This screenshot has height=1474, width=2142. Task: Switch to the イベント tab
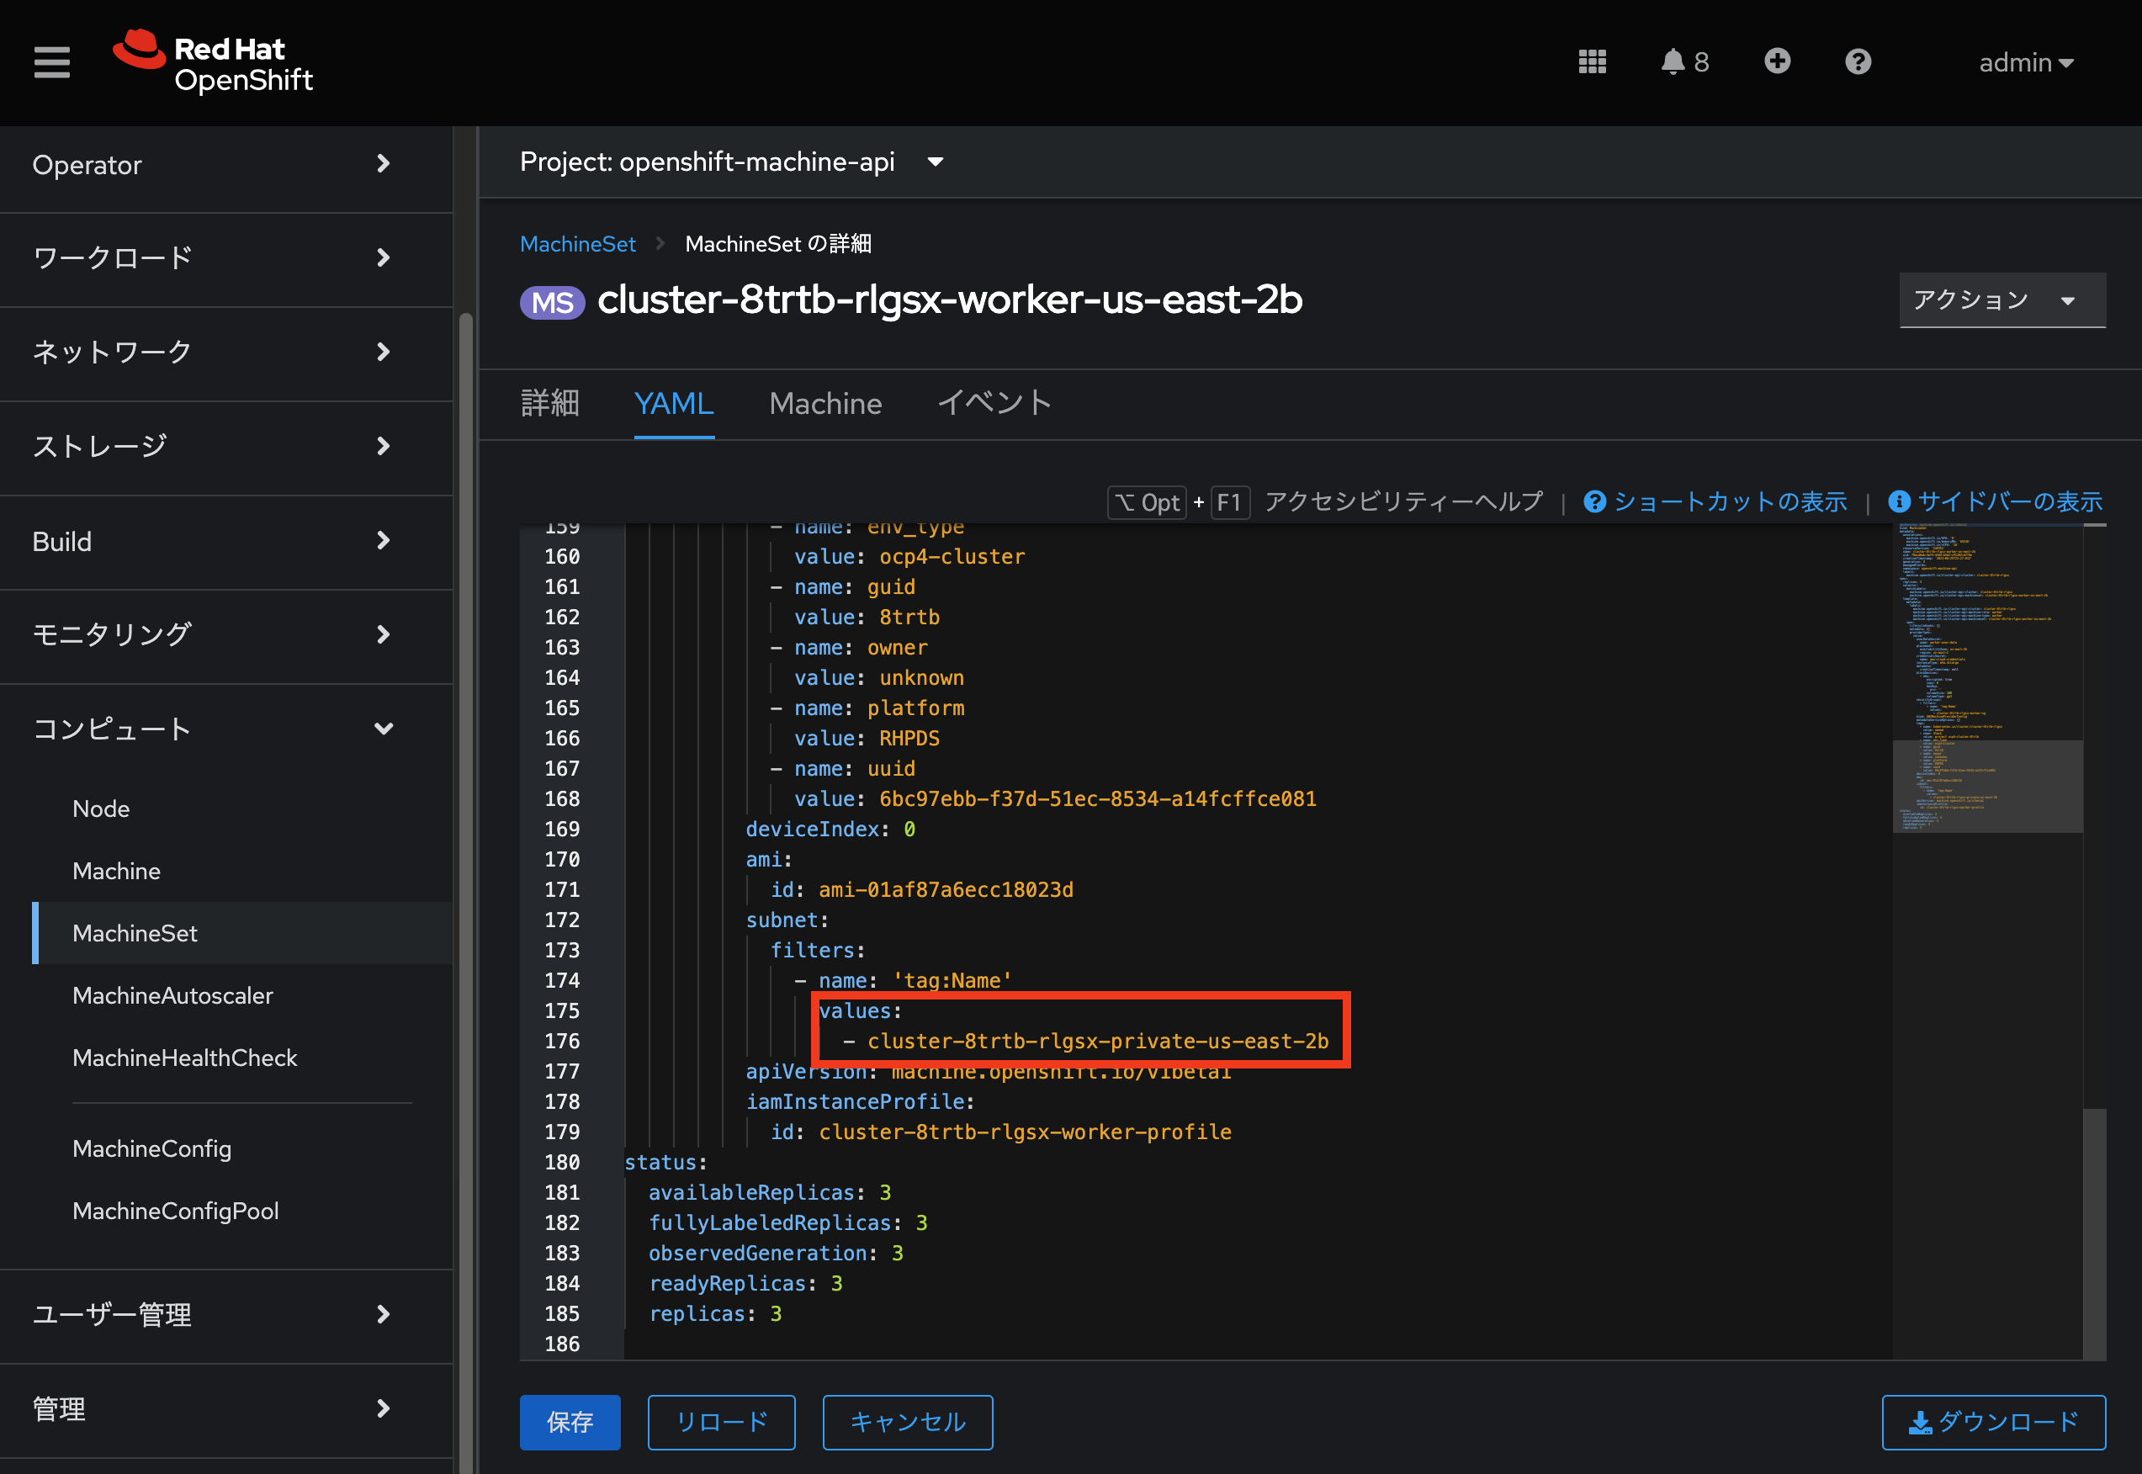click(994, 404)
